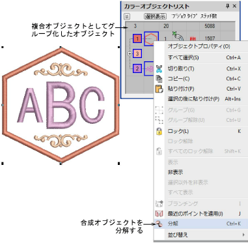Click the break apart icon beside 分解
The width and height of the screenshot is (248, 249).
coord(159,224)
